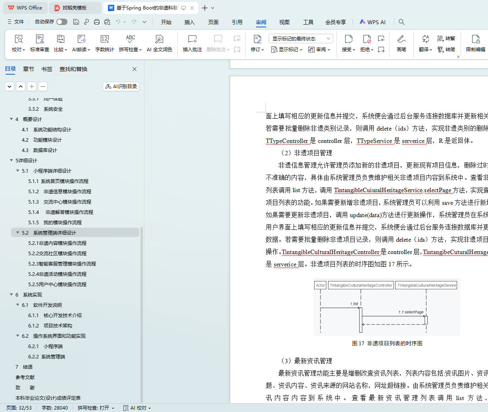Viewport: 488px width, 412px height.
Task: Open the 修订 track changes dropdown
Action: click(257, 50)
